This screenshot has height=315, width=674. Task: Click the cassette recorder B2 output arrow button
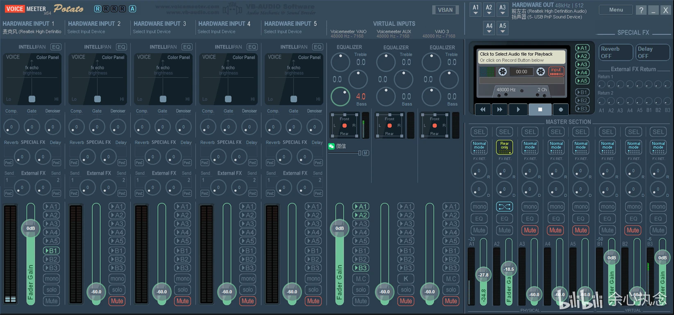click(x=582, y=100)
